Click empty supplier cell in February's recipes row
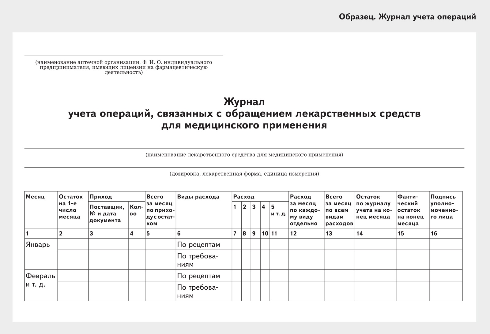This screenshot has width=490, height=334. (108, 276)
